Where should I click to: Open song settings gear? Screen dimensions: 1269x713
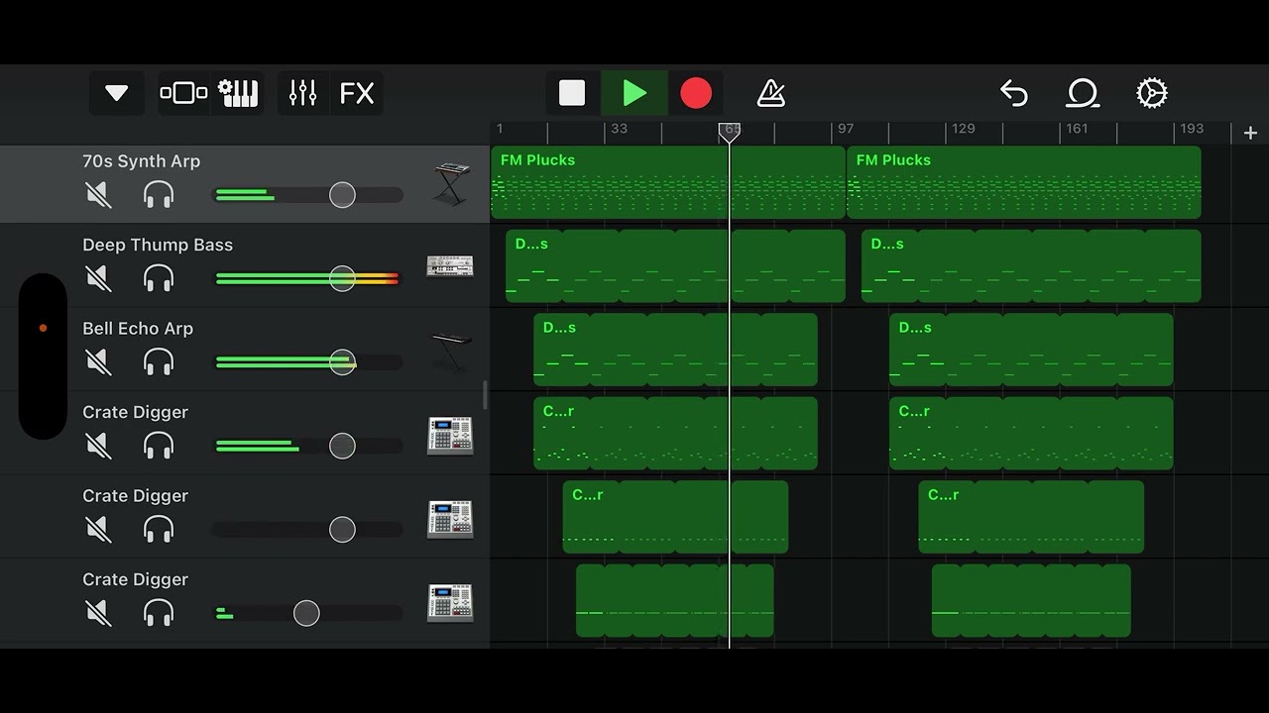(1151, 93)
